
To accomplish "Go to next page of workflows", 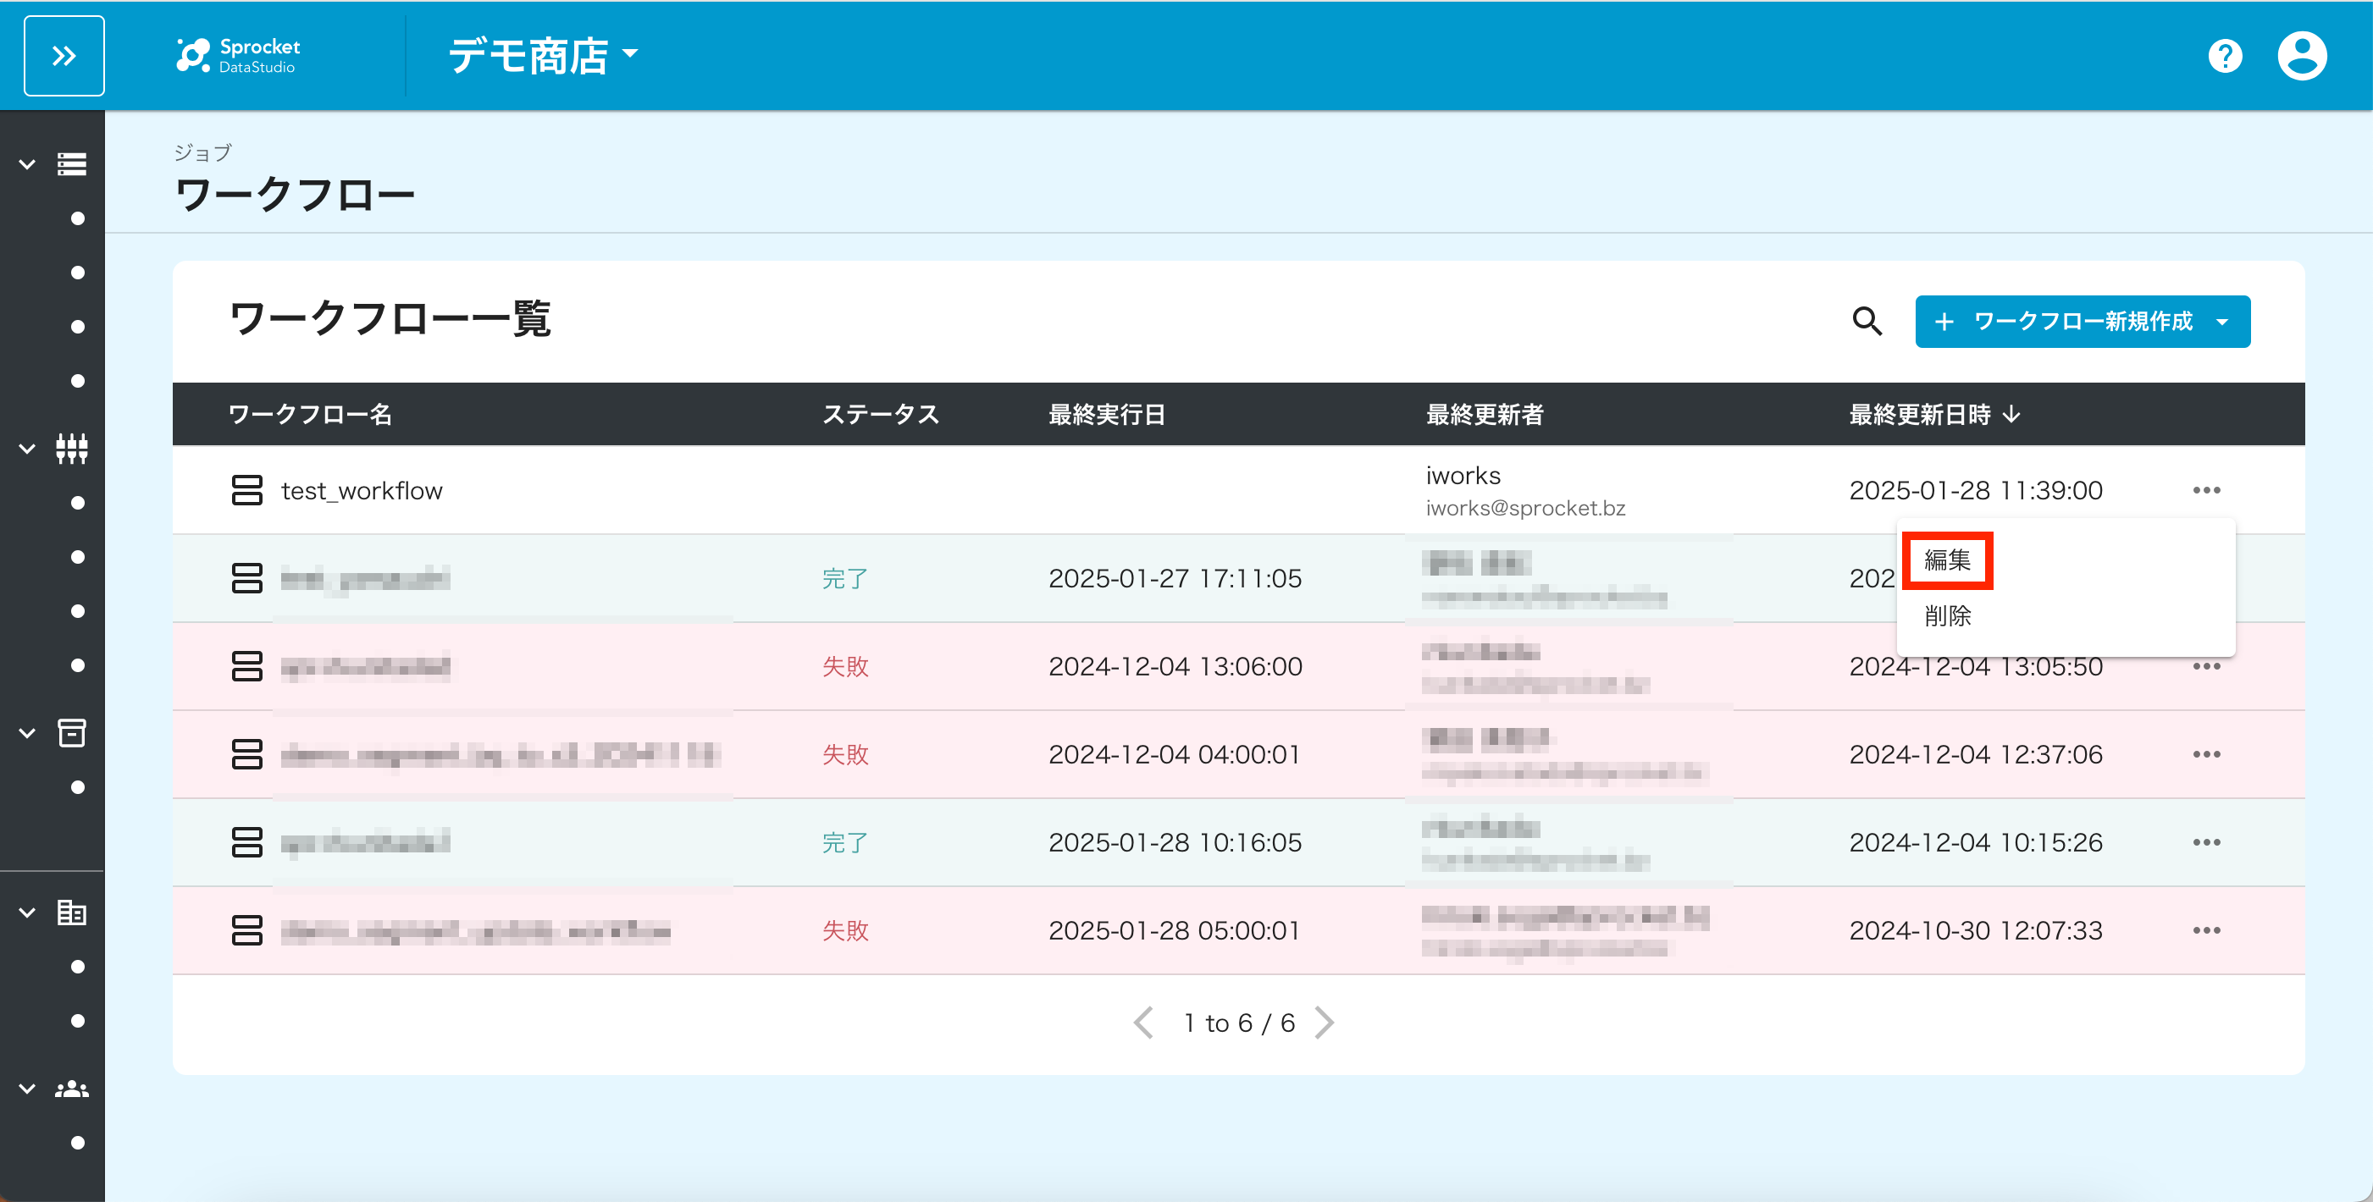I will coord(1324,1023).
